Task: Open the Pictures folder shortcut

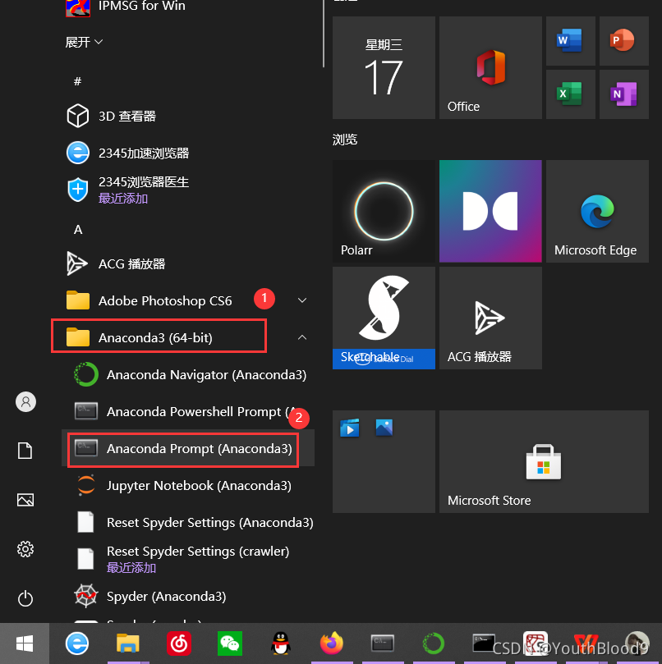Action: (25, 500)
